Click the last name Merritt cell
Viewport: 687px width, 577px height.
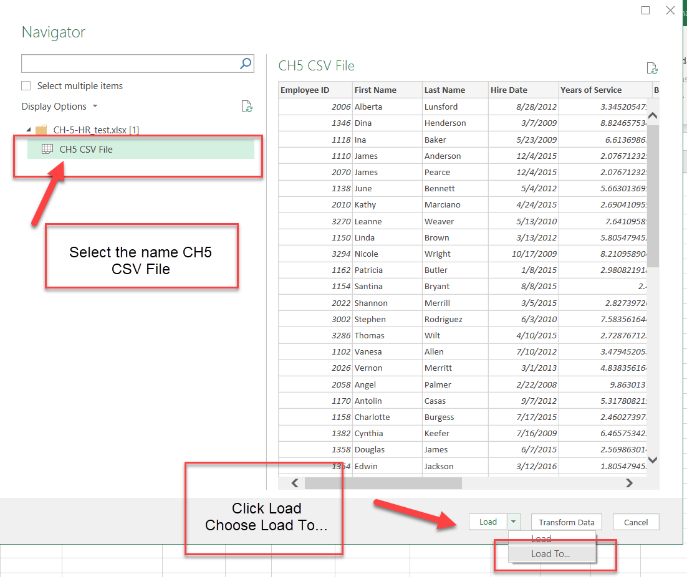[x=455, y=368]
